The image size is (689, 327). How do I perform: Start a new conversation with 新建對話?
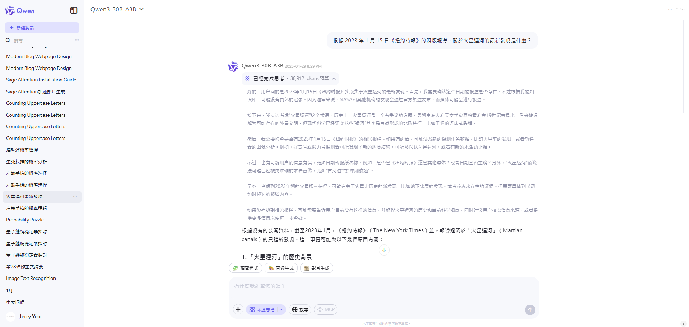pyautogui.click(x=42, y=28)
